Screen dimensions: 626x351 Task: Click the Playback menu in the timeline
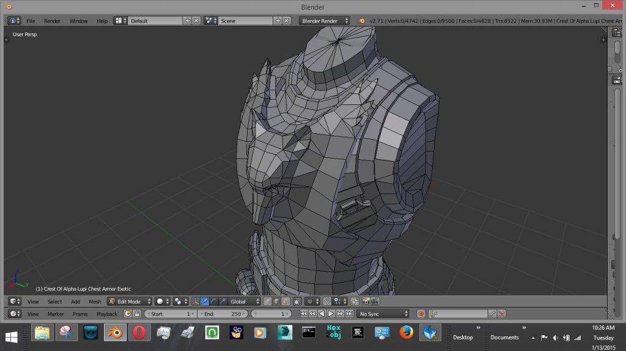coord(106,314)
